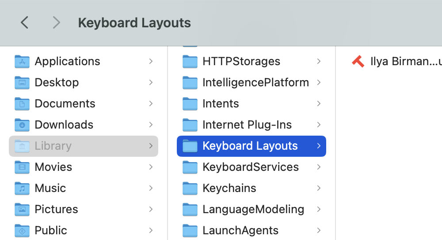Click the Movies folder icon
The image size is (442, 240).
click(x=22, y=167)
